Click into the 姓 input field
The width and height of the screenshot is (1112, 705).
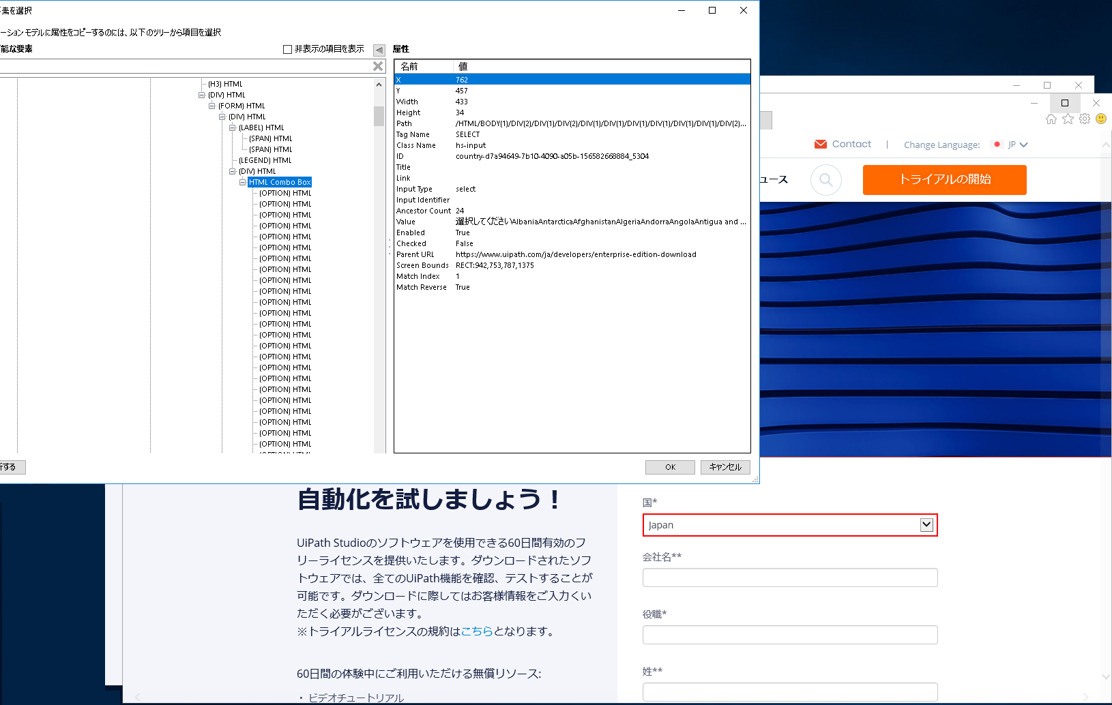[790, 692]
